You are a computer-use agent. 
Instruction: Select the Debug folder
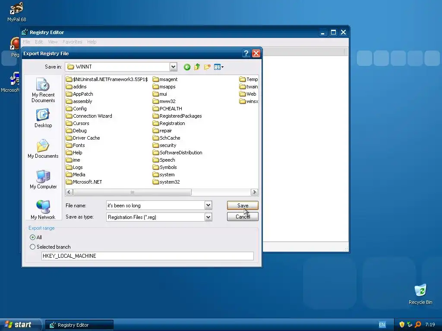[76, 131]
